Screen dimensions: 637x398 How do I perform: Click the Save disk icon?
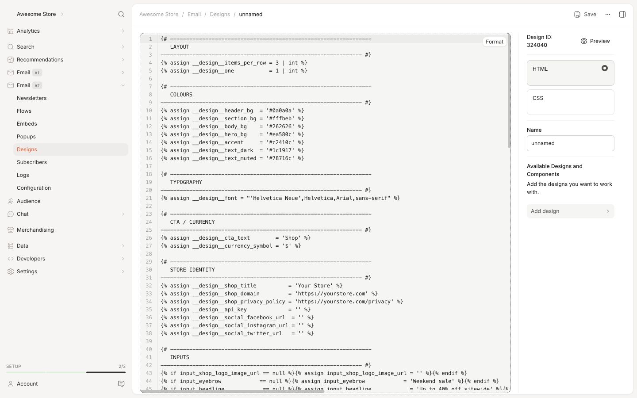coord(577,14)
